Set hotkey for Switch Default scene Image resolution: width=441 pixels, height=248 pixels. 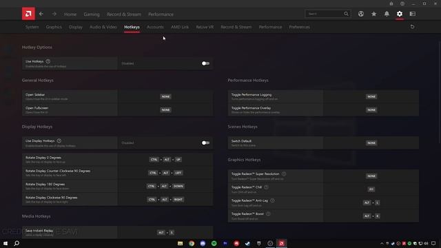click(x=371, y=143)
